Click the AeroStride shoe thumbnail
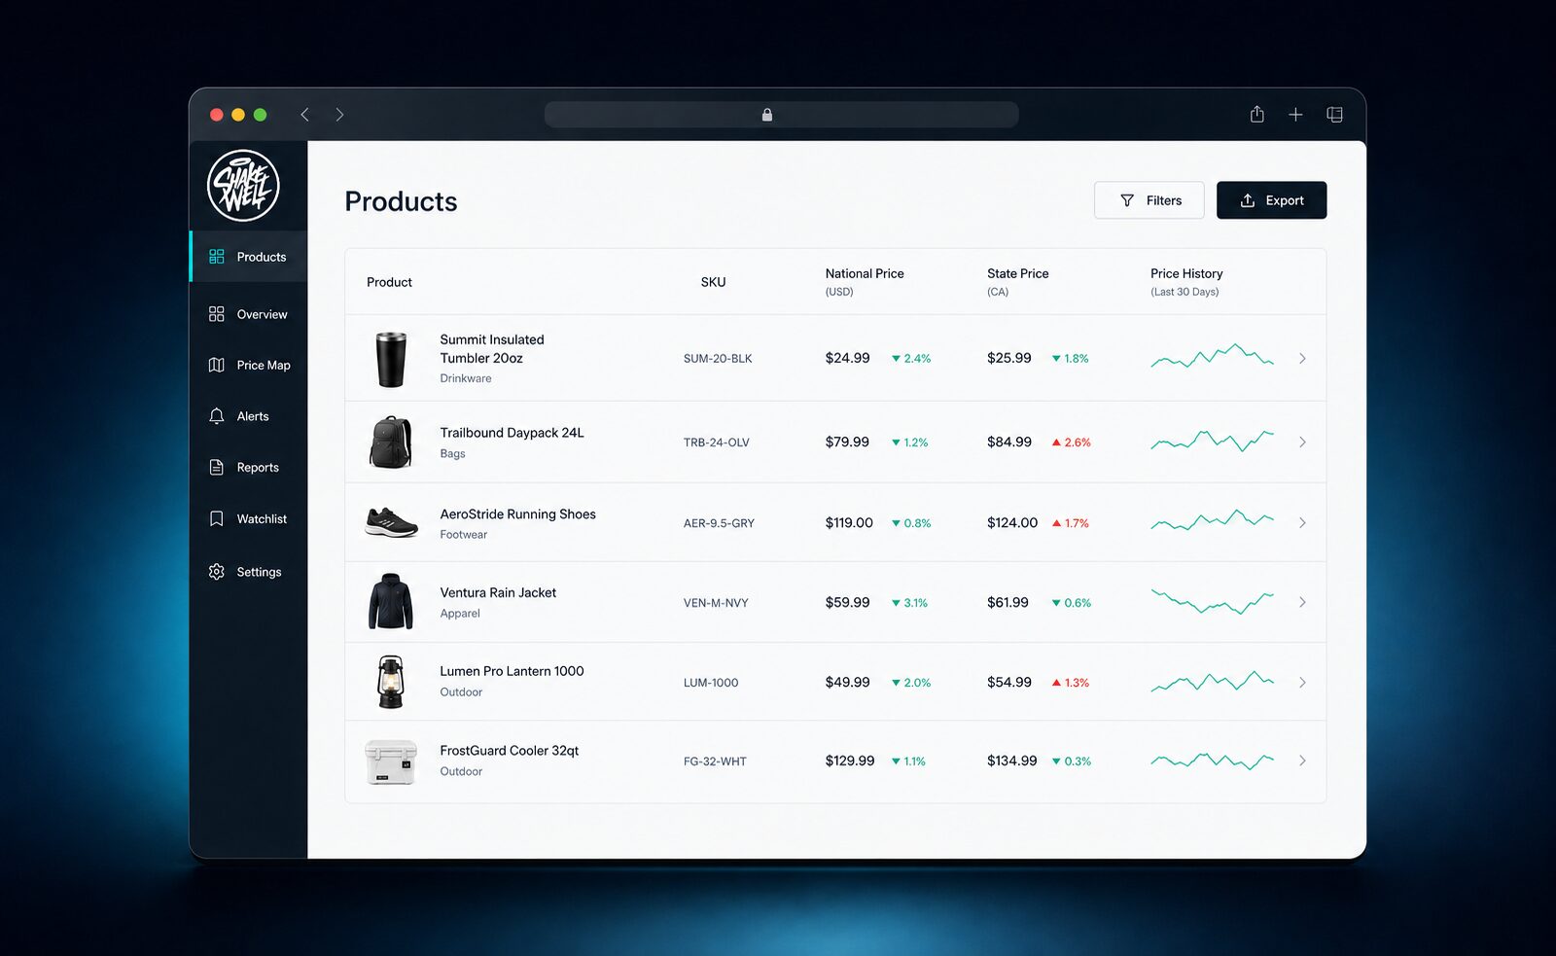Image resolution: width=1556 pixels, height=956 pixels. point(391,523)
